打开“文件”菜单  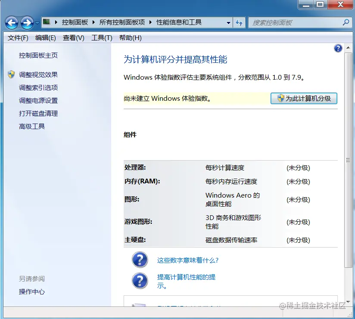[x=17, y=37]
